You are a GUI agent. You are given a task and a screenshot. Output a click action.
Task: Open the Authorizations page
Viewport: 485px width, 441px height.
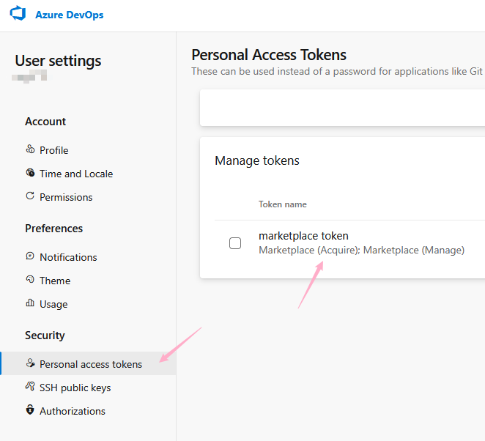pos(73,411)
